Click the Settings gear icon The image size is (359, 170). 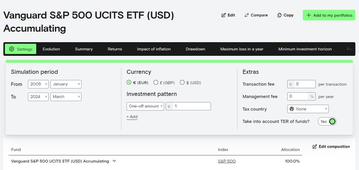[11, 49]
